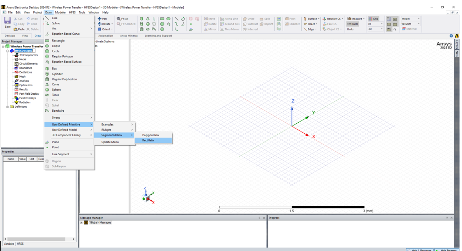Viewport: 462px width, 251px height.
Task: Toggle the Grid display button
Action: (373, 19)
